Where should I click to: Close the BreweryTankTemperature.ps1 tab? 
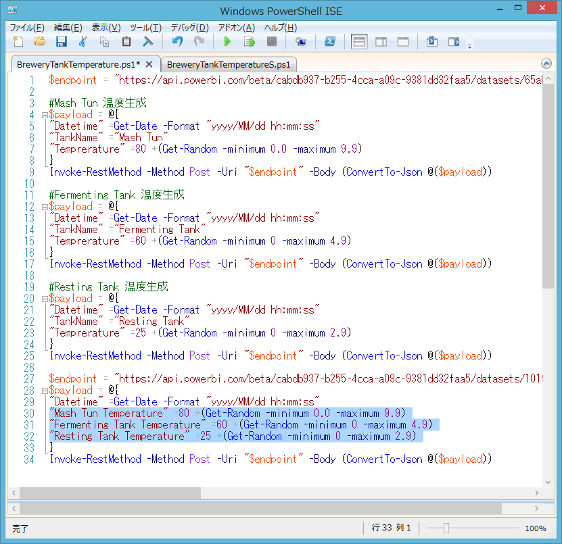[149, 64]
